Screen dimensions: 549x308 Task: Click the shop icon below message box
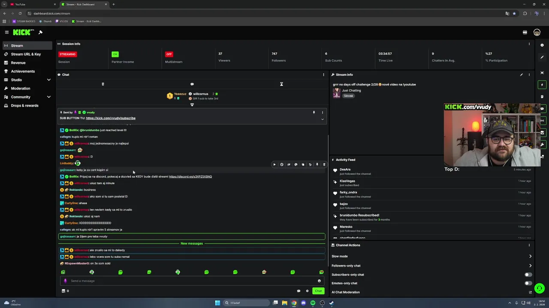[x=63, y=291]
